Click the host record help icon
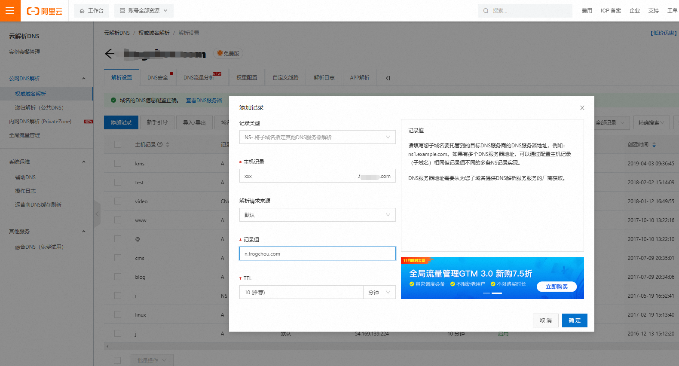679x366 pixels. (x=160, y=145)
